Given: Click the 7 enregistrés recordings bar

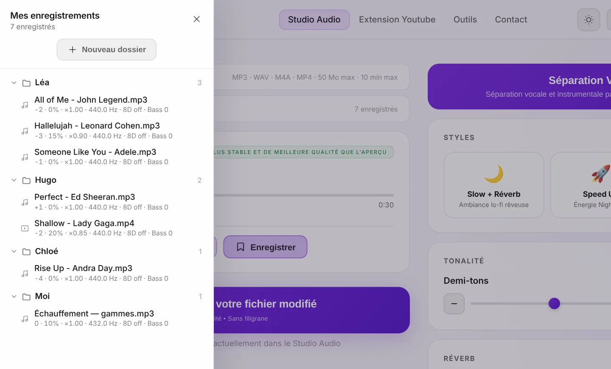Looking at the screenshot, I should 311,109.
